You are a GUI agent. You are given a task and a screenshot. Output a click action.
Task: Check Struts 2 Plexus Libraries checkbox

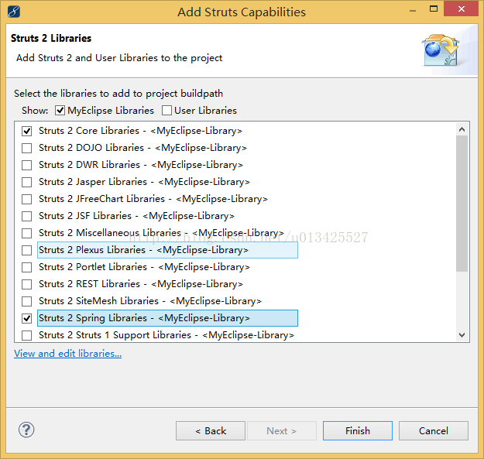click(x=27, y=250)
